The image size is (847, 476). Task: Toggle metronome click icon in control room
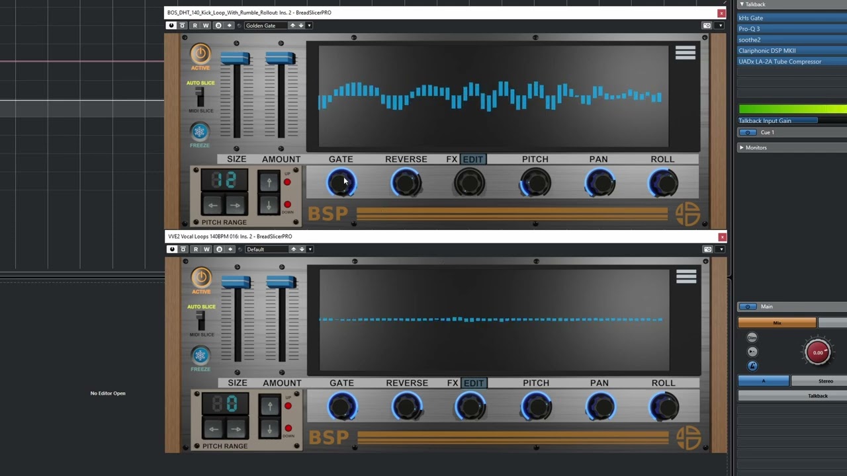pyautogui.click(x=752, y=366)
